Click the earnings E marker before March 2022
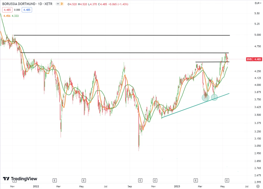 (55, 180)
